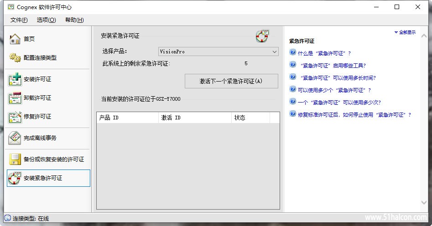Open link 可以使用多少个"紧急许可证"?
Screen dimensions: 432x226
pyautogui.click(x=334, y=90)
